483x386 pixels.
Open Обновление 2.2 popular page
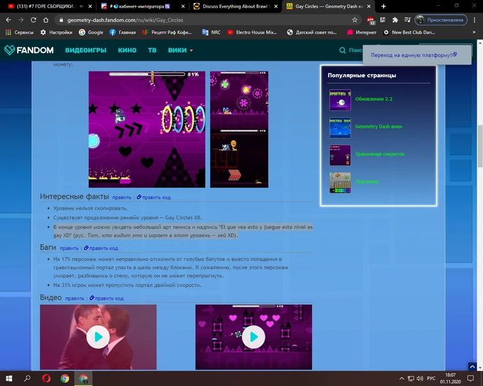pos(374,99)
